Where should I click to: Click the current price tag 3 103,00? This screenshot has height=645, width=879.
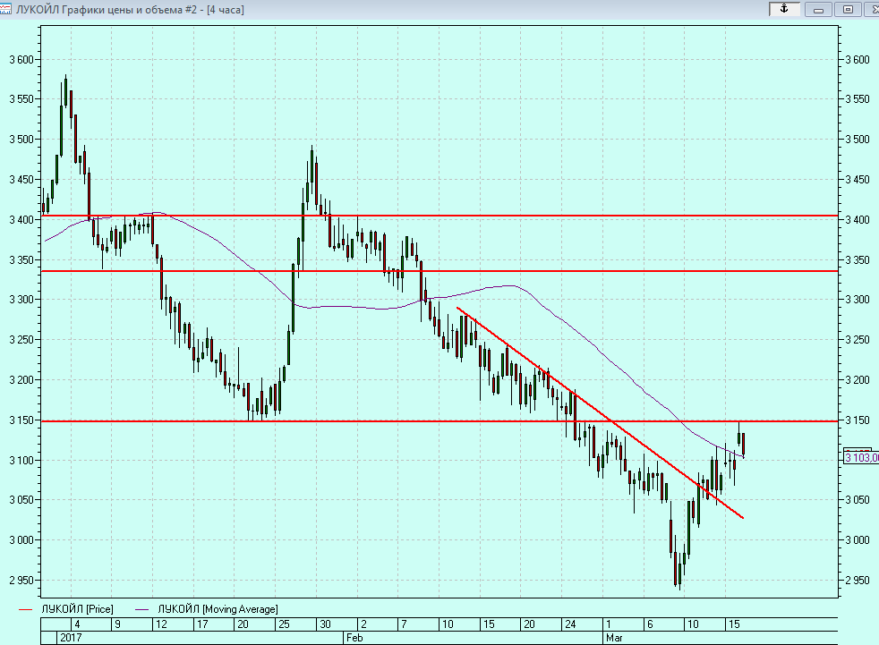(x=861, y=458)
